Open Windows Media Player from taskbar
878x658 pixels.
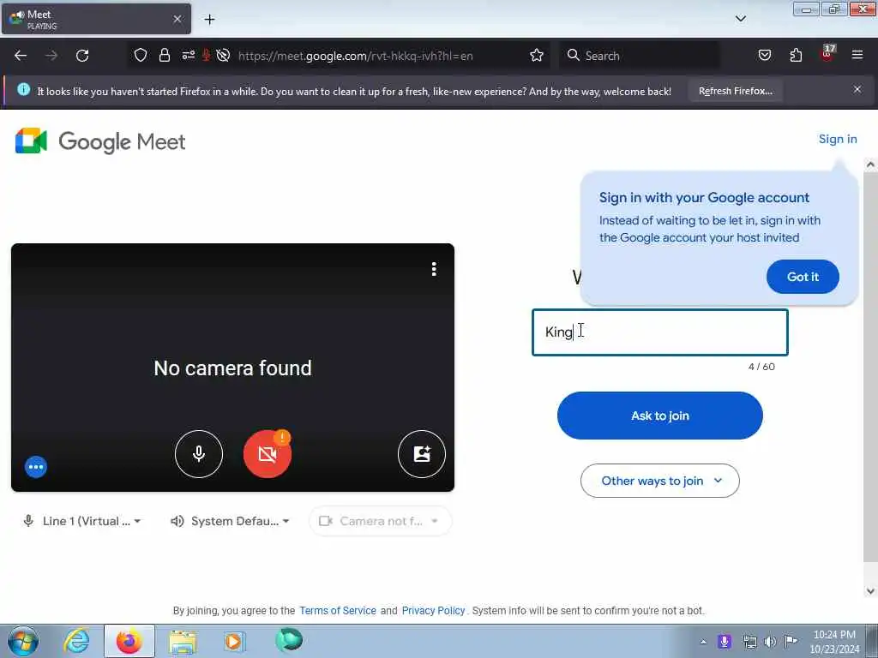click(234, 641)
